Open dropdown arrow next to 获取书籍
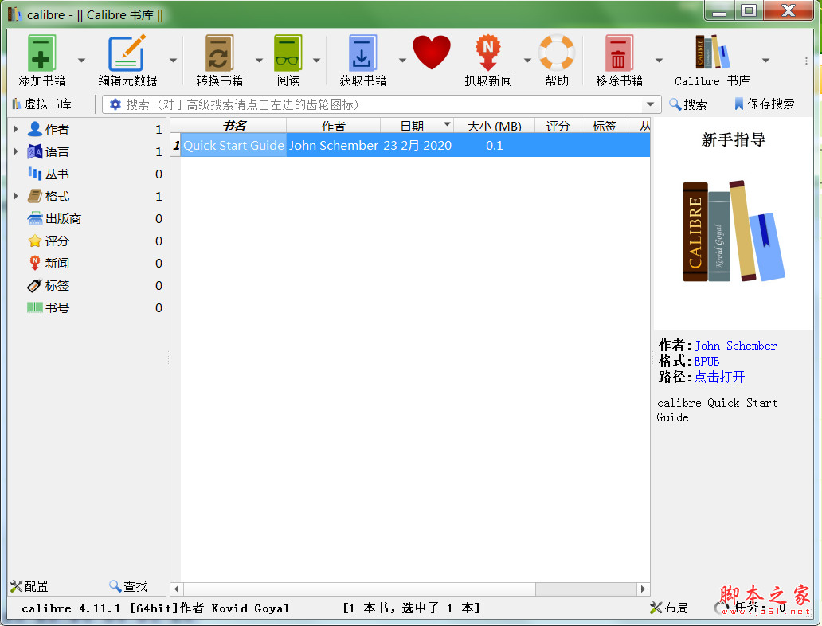This screenshot has width=822, height=626. click(402, 61)
